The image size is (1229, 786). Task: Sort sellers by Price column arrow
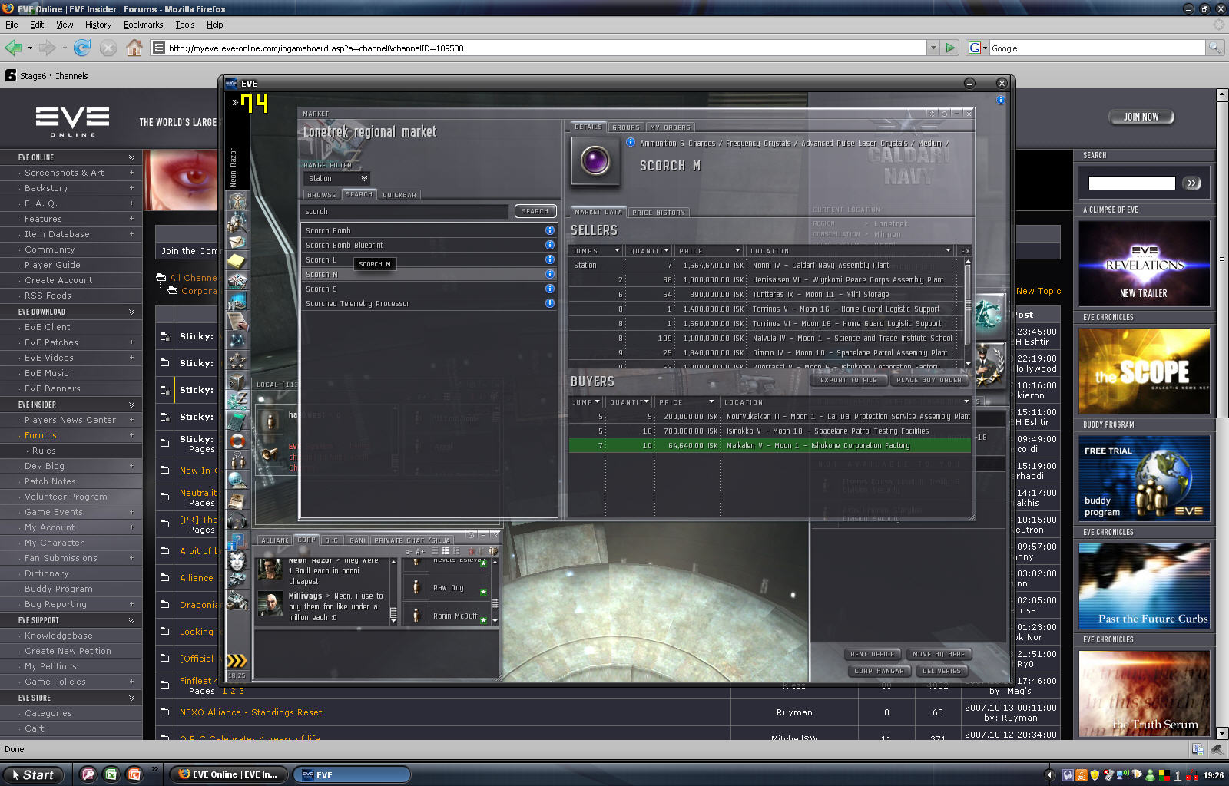737,250
